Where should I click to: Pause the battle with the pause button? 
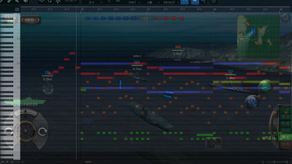click(x=285, y=18)
